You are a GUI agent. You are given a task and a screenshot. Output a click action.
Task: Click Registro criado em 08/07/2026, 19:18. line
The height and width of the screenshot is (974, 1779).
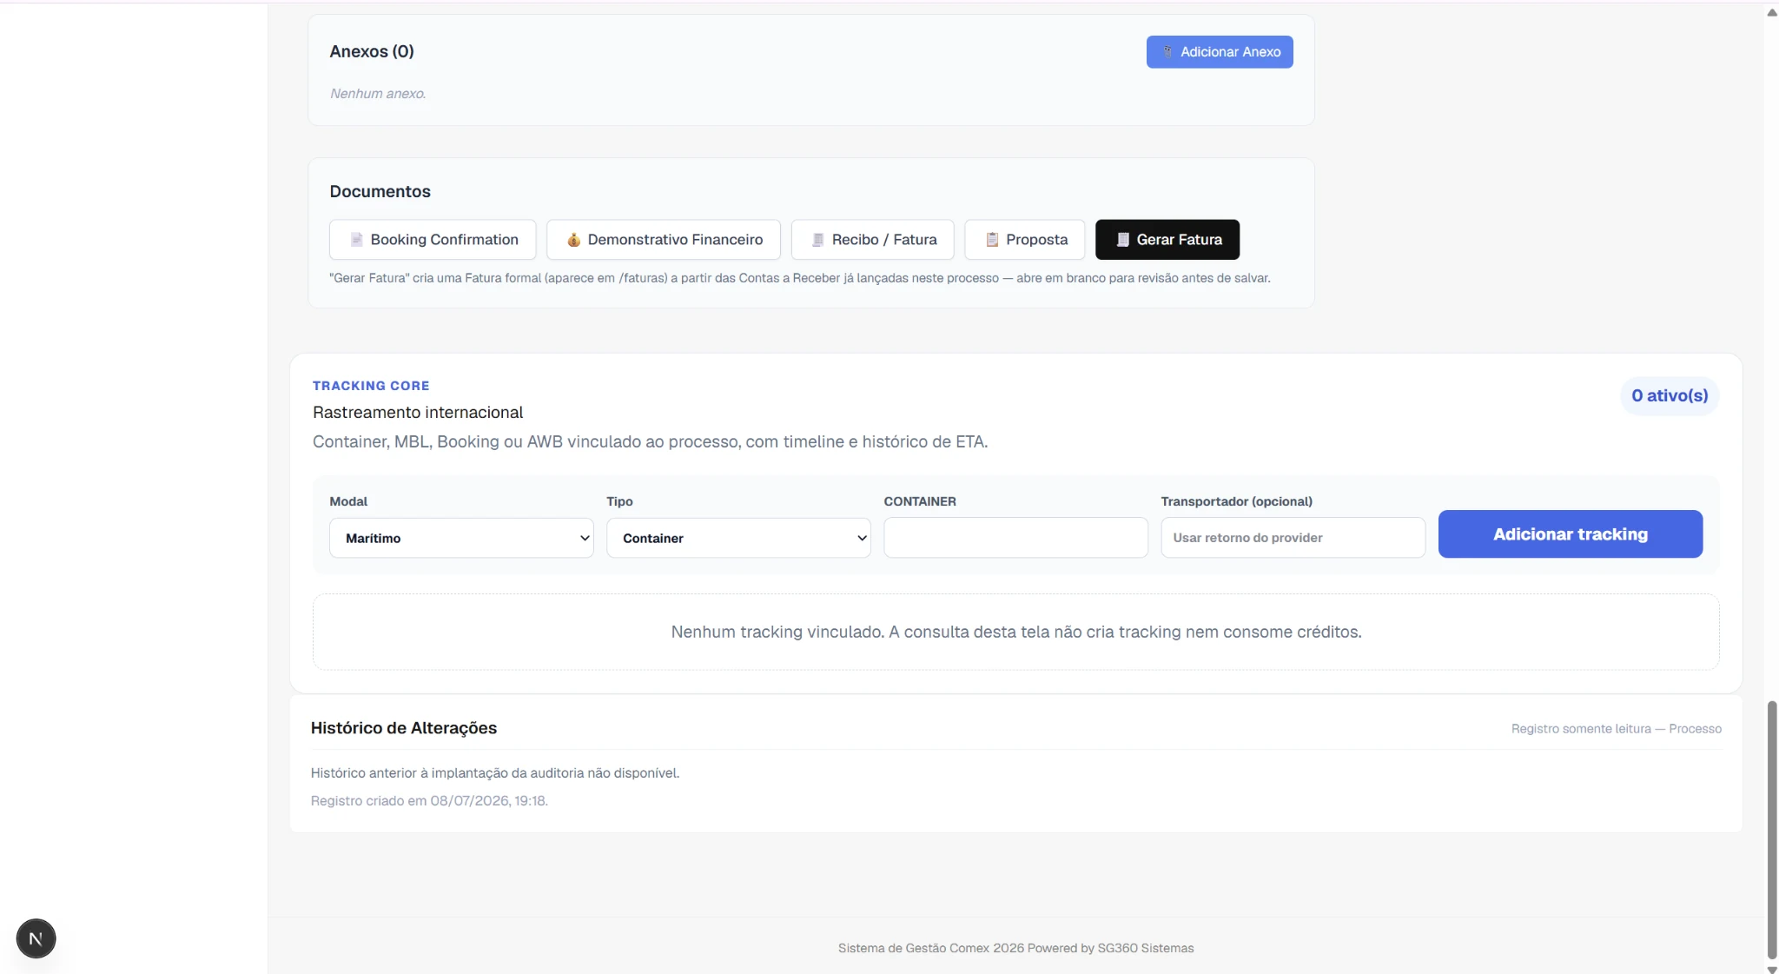coord(429,801)
